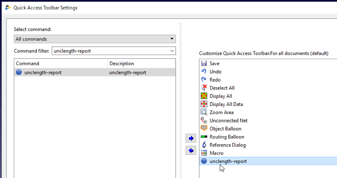Click the Undo arrow icon
The image size is (337, 178).
click(204, 71)
